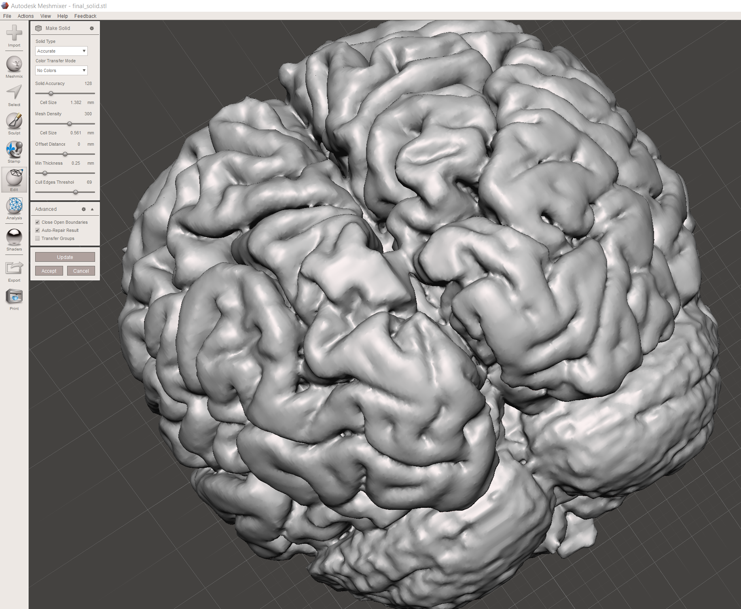The image size is (741, 609).
Task: Open the Meshmix tool
Action: coord(14,67)
